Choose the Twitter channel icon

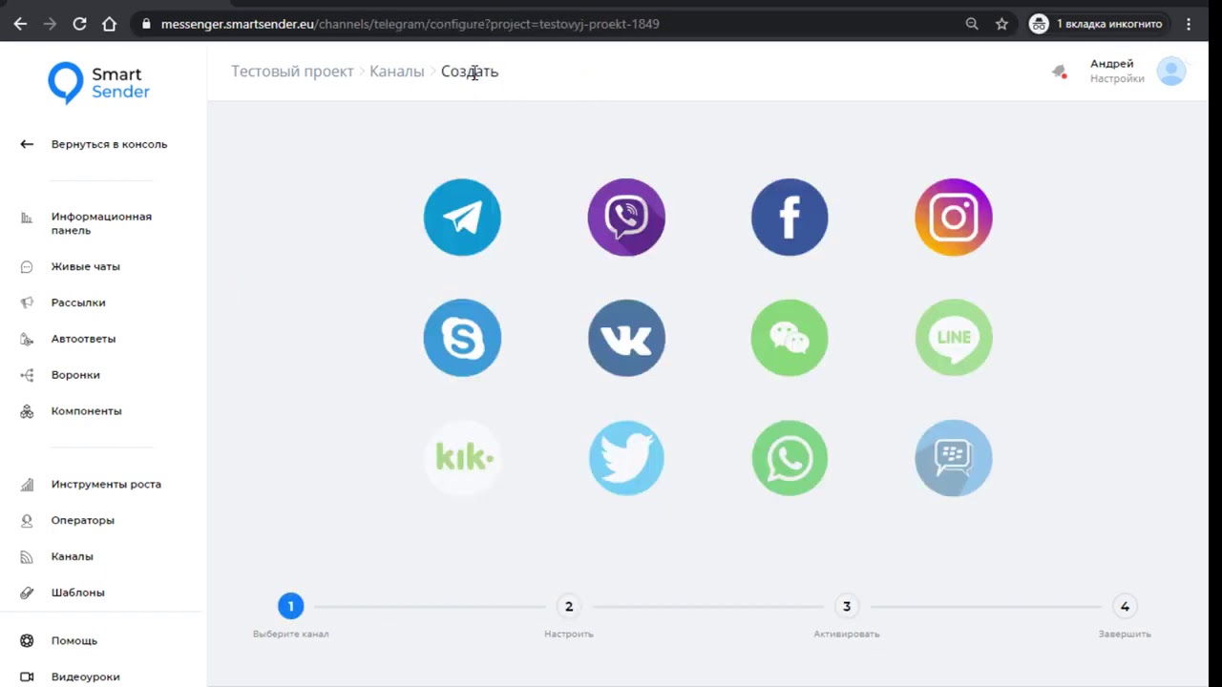pos(626,458)
